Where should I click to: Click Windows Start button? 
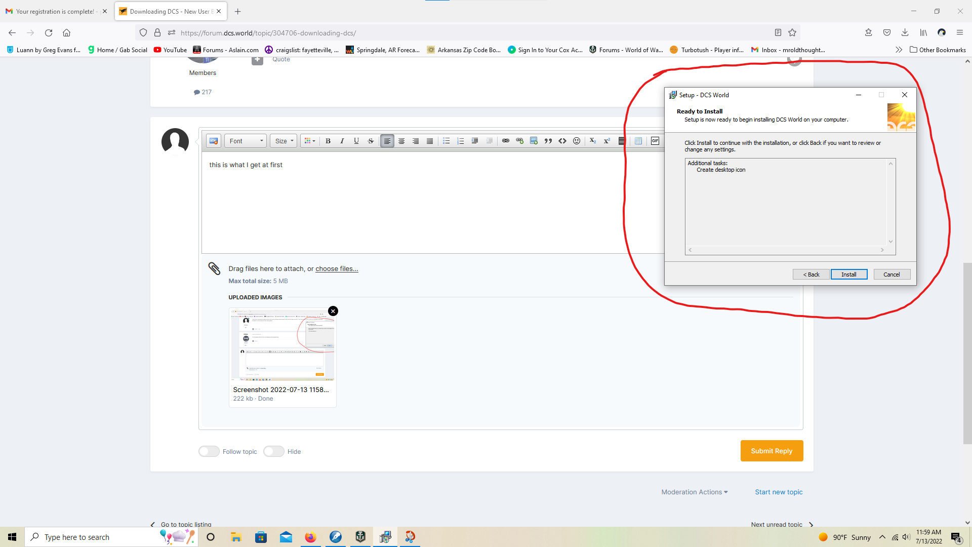[x=12, y=537]
